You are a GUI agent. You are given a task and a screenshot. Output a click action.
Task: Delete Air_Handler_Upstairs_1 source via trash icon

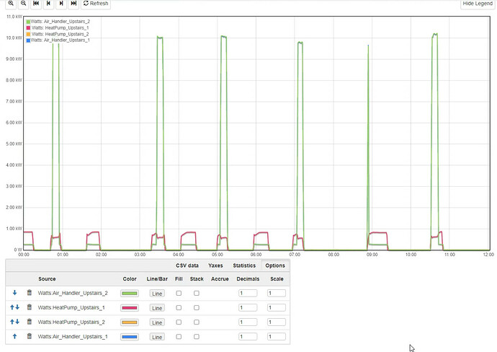29,336
